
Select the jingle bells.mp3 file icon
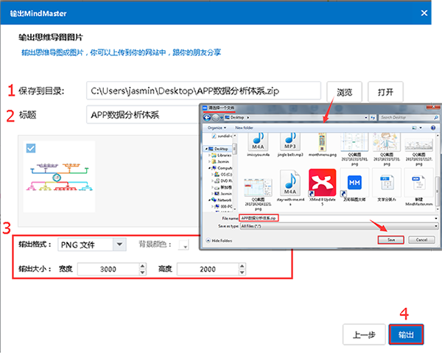click(290, 140)
